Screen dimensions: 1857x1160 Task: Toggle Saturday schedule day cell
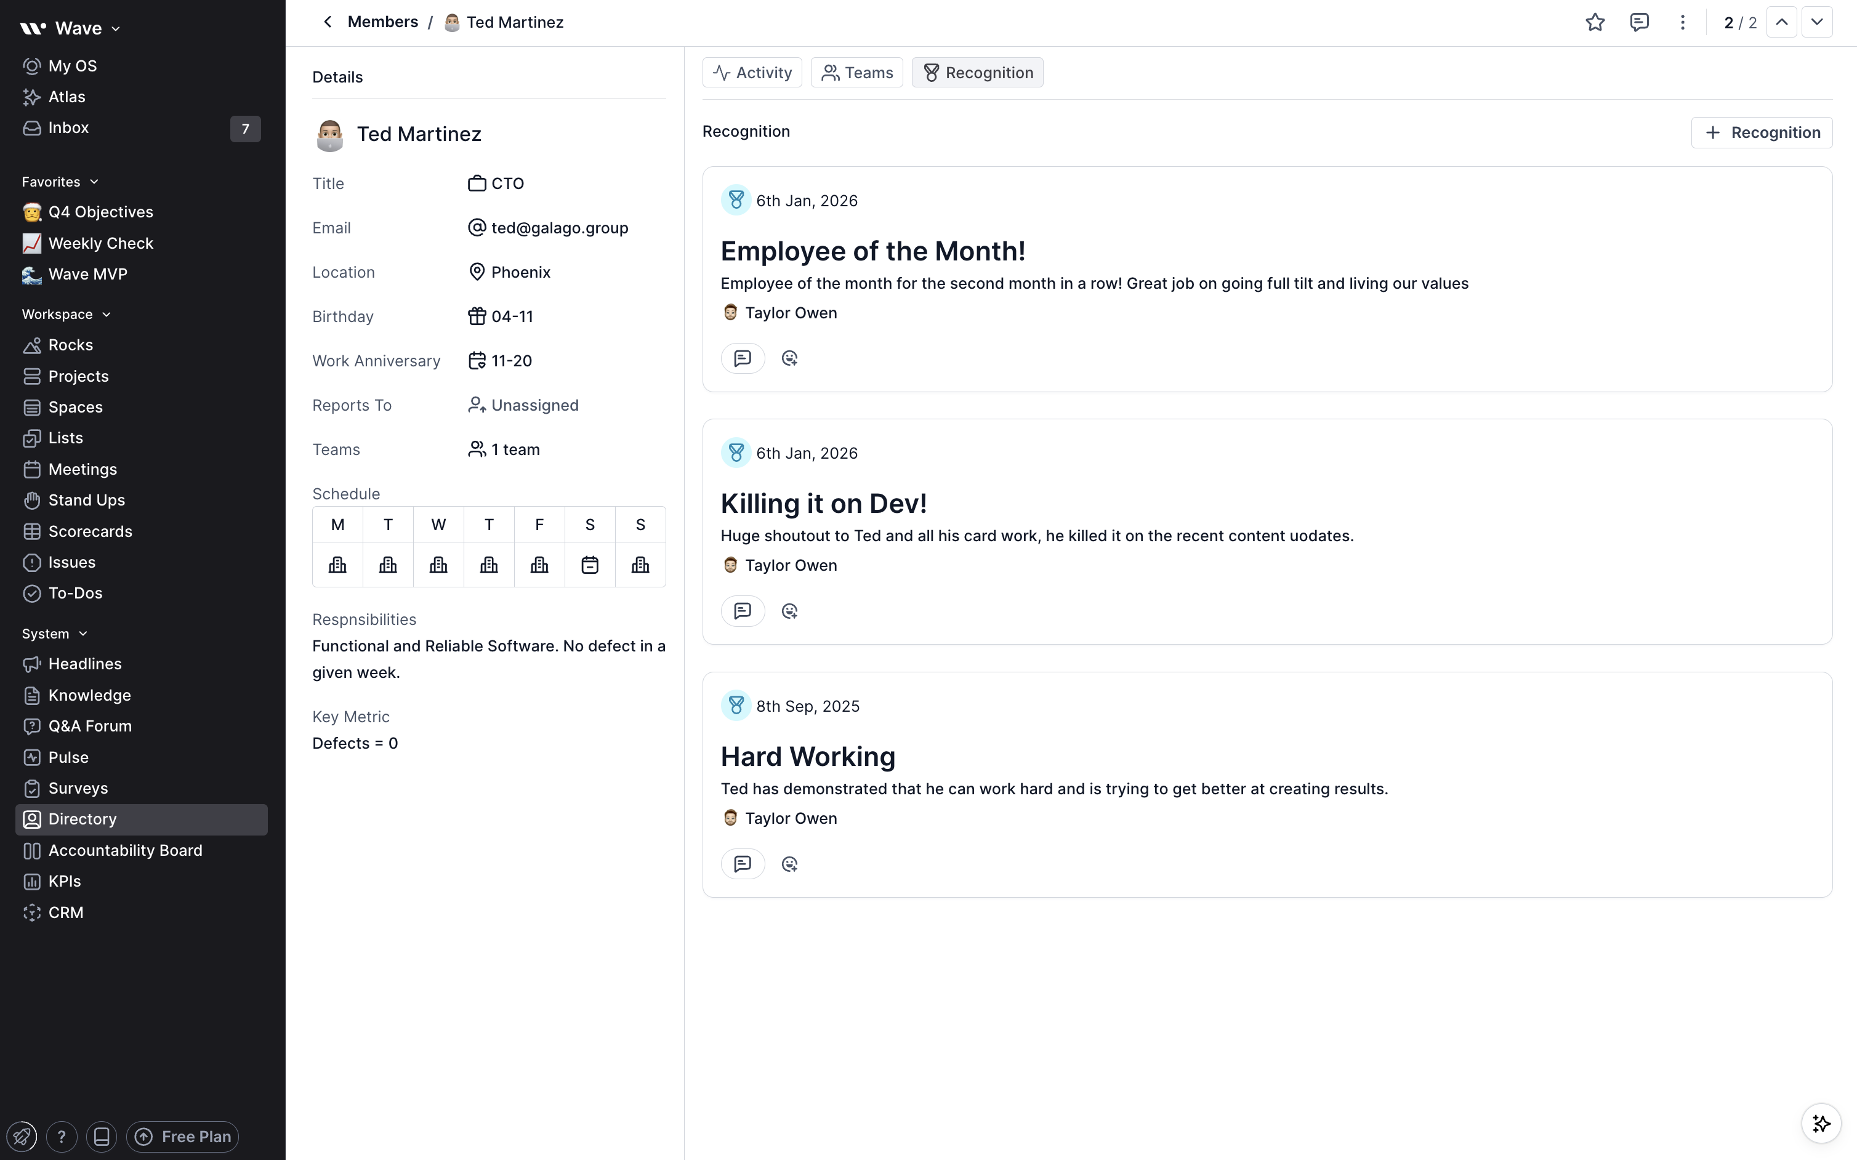tap(589, 565)
